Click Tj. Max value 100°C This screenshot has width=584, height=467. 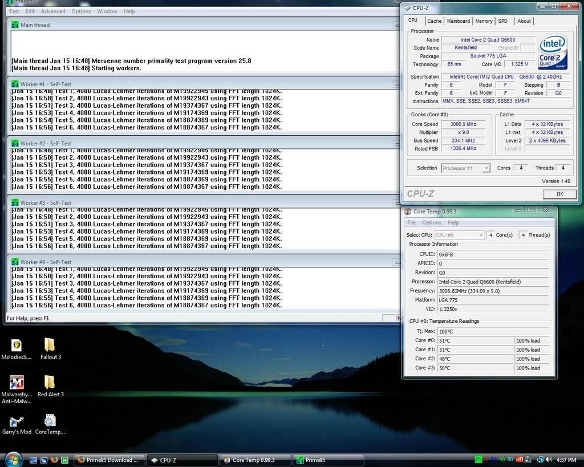(x=493, y=331)
